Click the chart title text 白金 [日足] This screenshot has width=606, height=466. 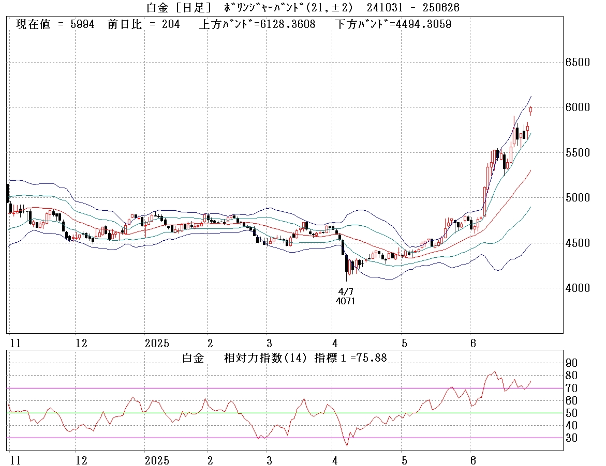(x=176, y=7)
